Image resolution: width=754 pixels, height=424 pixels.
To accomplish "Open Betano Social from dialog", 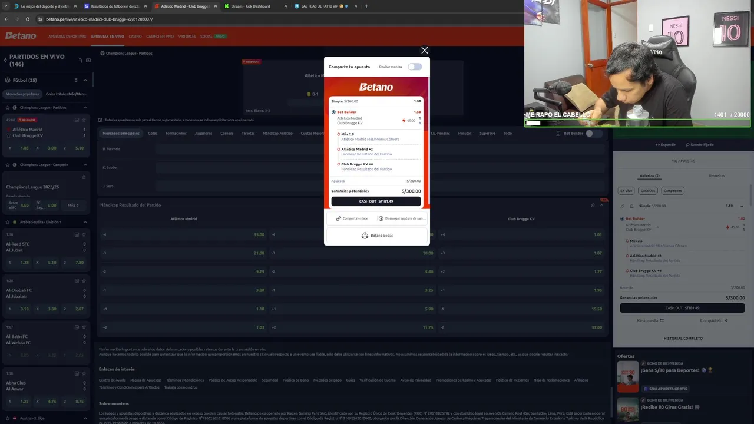I will pos(377,236).
